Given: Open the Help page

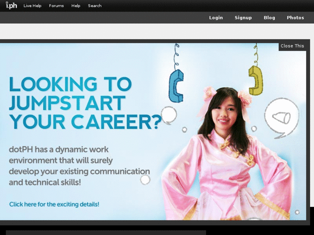Looking at the screenshot, I should click(x=76, y=6).
